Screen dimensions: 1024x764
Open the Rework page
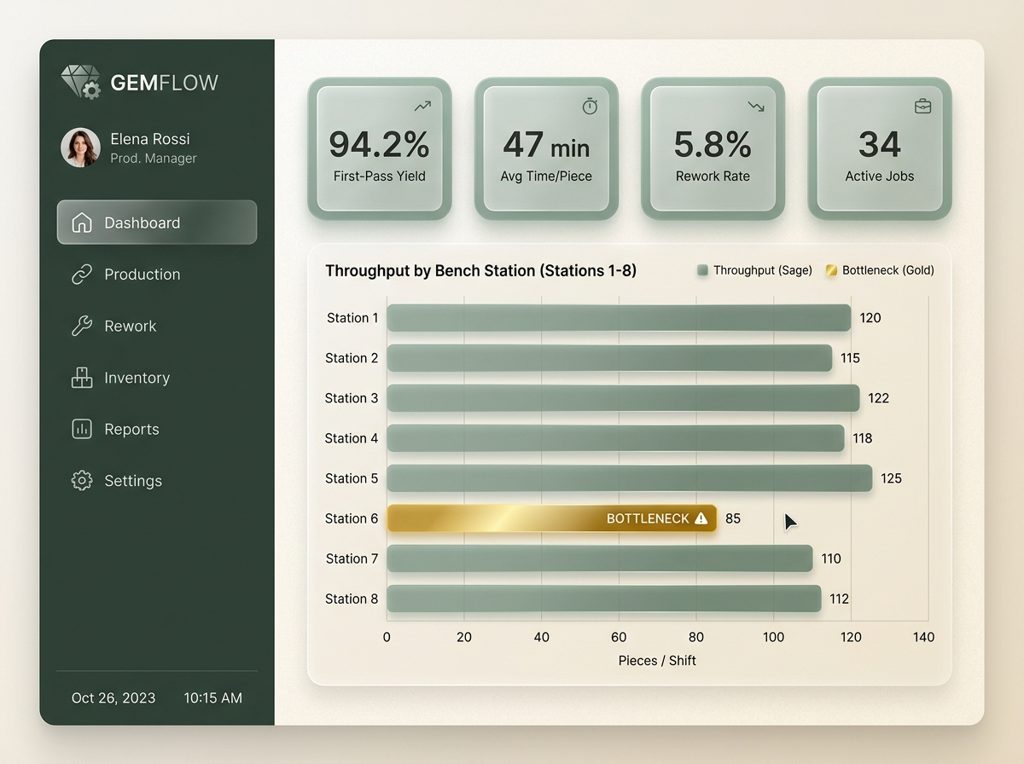click(157, 326)
